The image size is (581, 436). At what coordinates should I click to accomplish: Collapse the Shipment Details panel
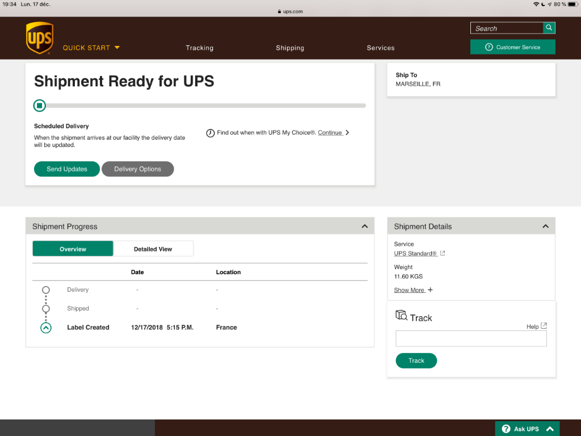[x=545, y=226]
